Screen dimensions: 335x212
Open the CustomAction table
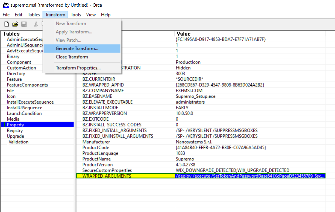pyautogui.click(x=21, y=68)
